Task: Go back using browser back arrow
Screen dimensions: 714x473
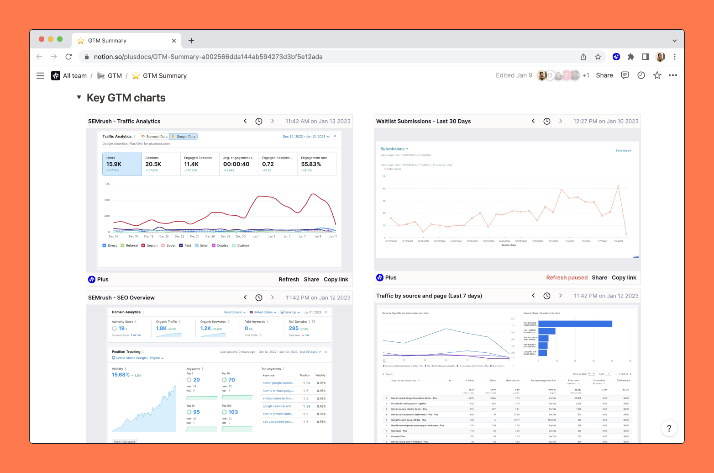Action: [39, 57]
